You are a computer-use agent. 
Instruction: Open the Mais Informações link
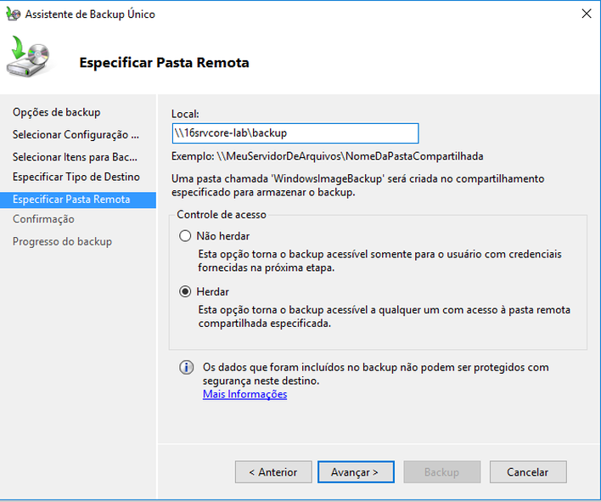click(245, 394)
